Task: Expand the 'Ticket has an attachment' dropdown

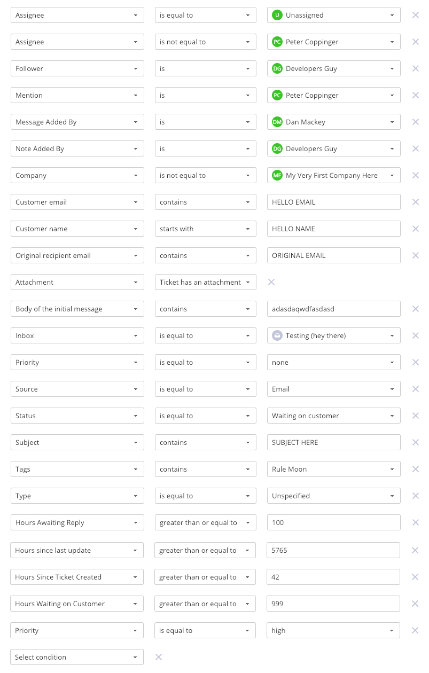Action: (x=205, y=282)
